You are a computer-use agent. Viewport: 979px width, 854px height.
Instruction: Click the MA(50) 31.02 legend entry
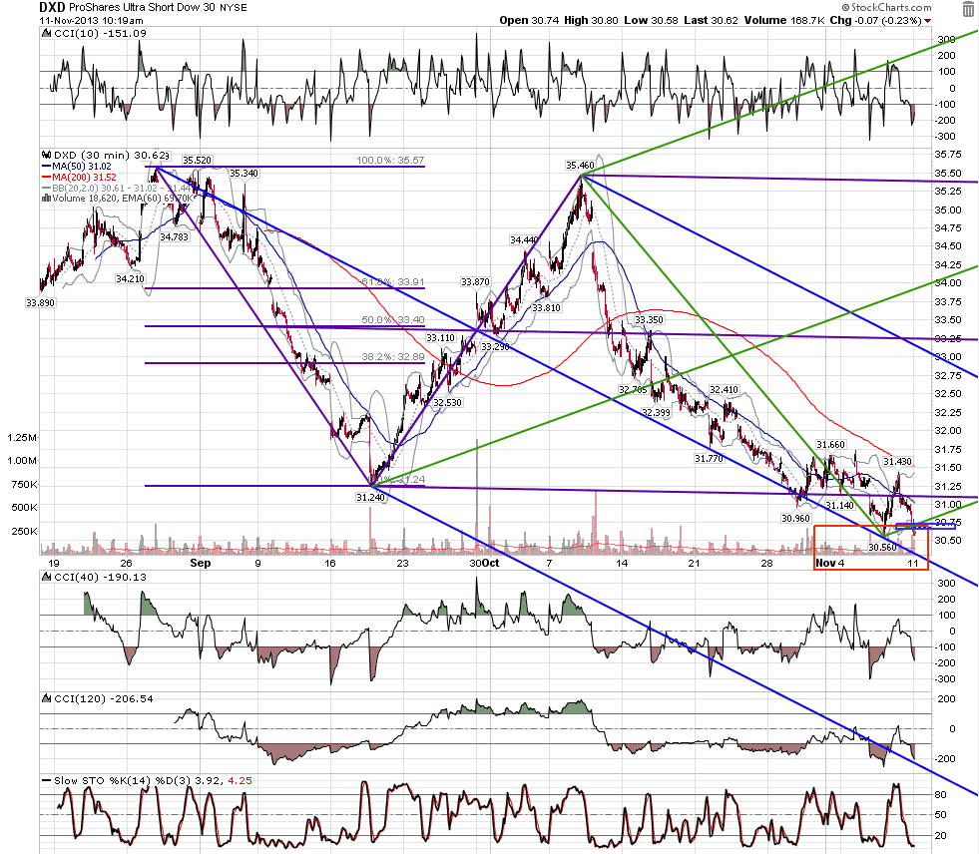click(x=82, y=166)
